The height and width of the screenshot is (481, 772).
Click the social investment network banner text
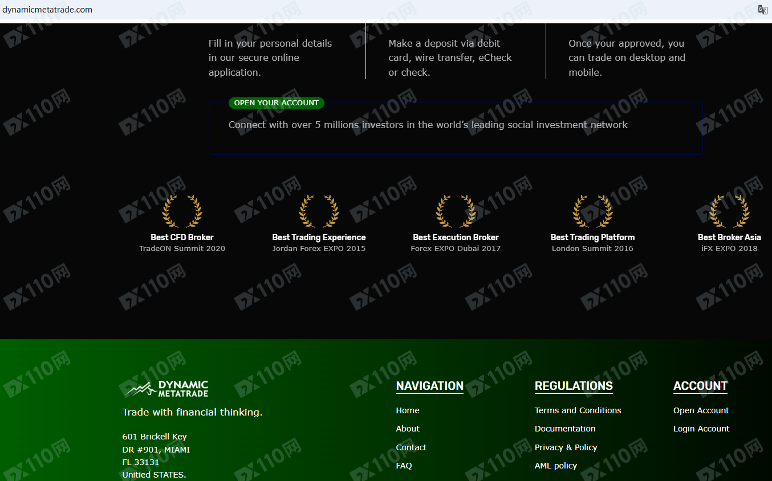pyautogui.click(x=428, y=125)
